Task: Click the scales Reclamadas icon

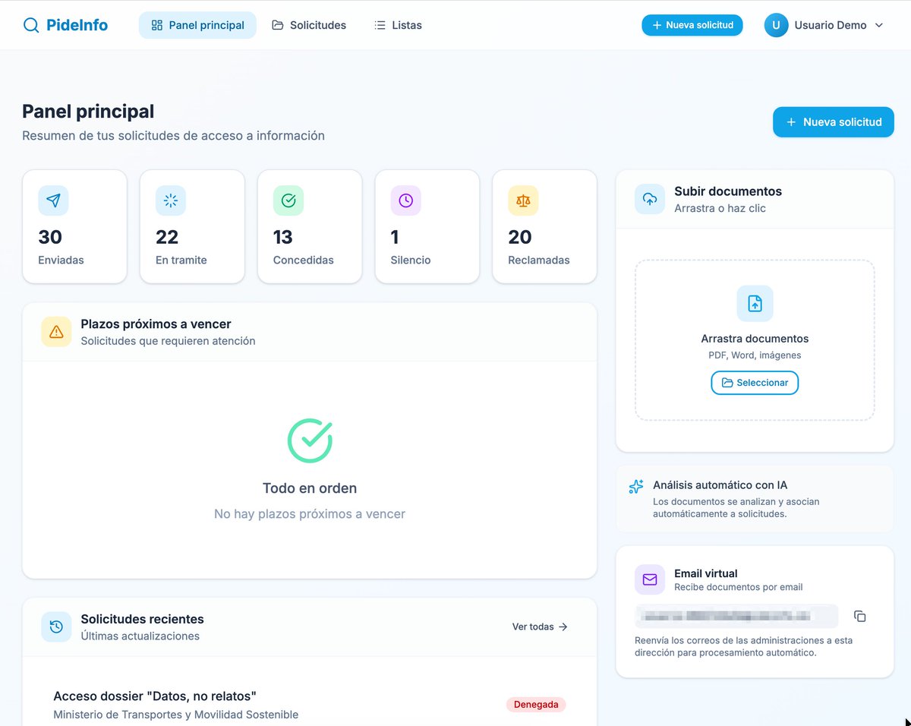Action: pos(523,200)
